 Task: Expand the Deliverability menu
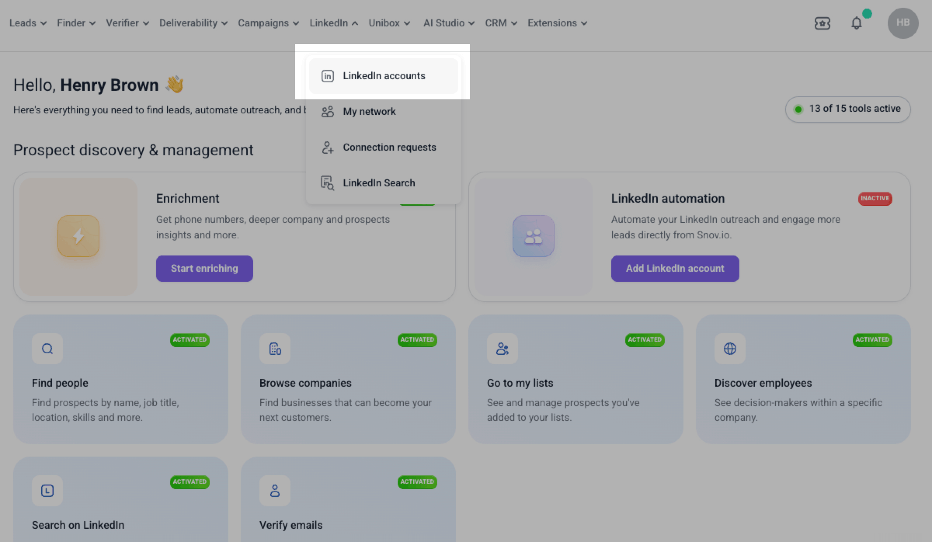[193, 23]
